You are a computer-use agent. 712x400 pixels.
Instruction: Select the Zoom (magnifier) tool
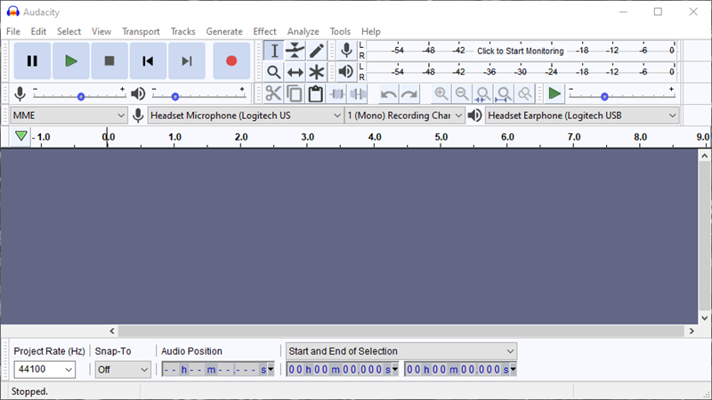274,72
